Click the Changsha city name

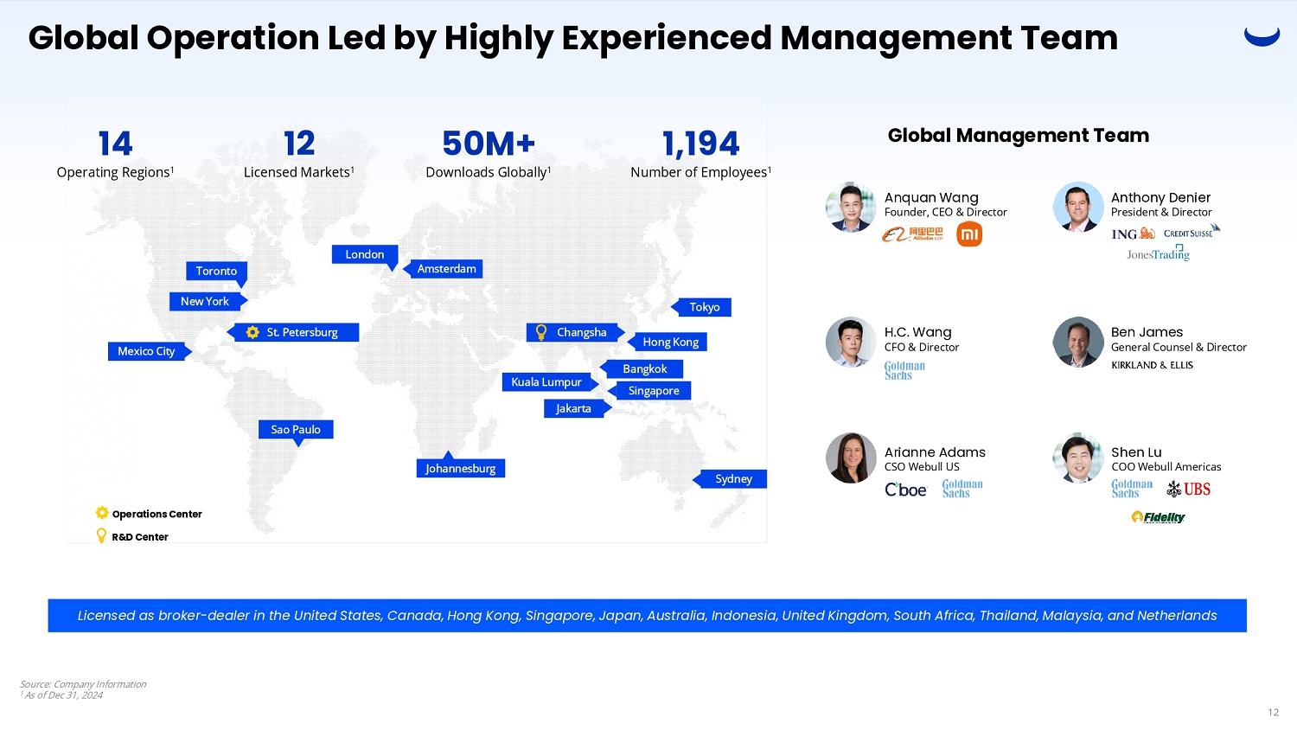[x=581, y=332]
